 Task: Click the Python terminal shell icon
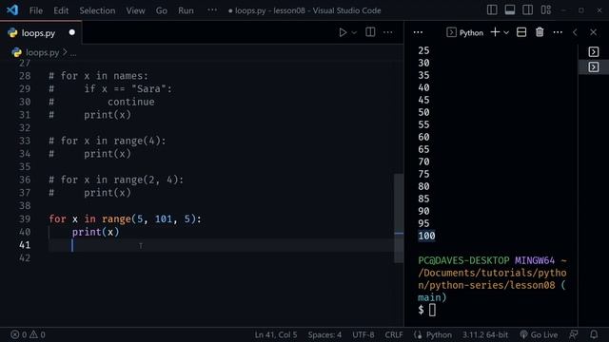[x=451, y=32]
